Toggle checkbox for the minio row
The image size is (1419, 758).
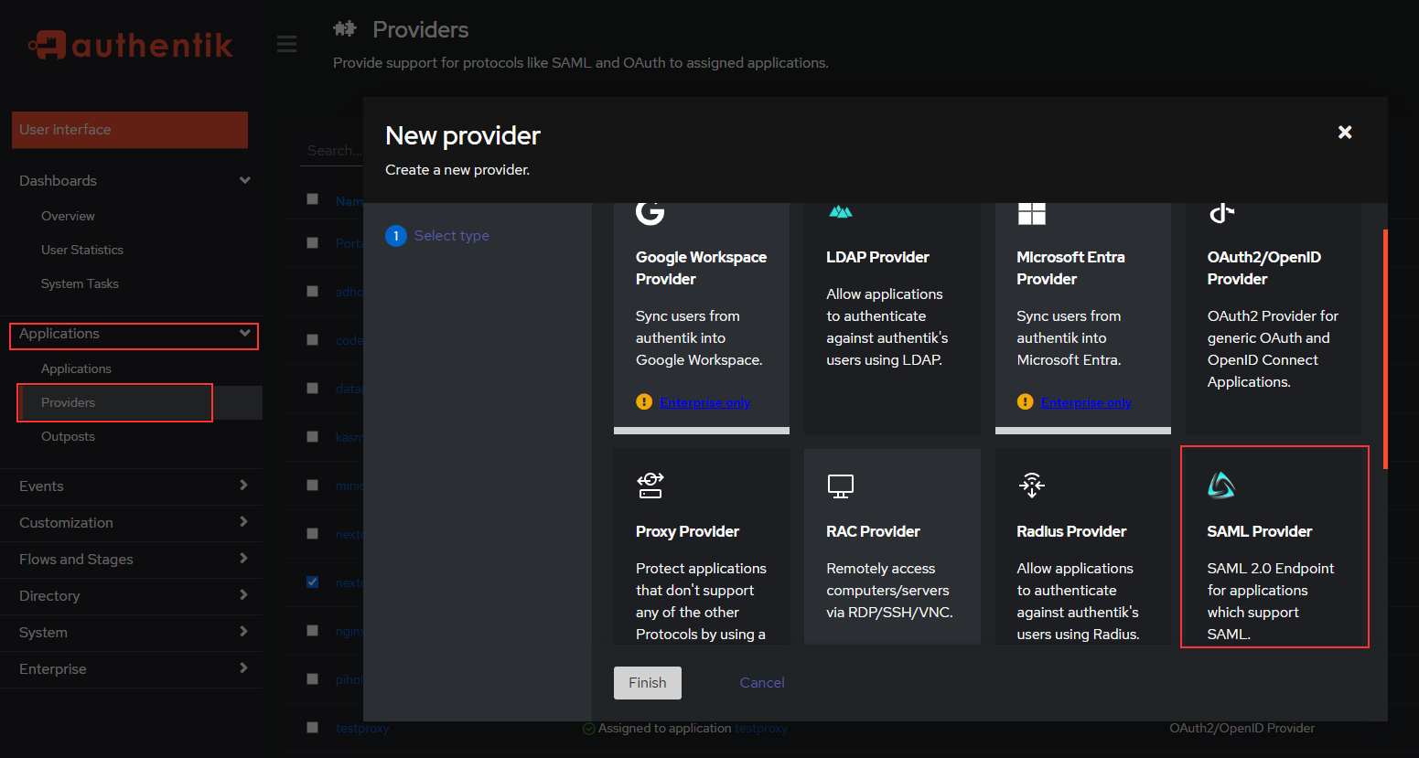(313, 486)
